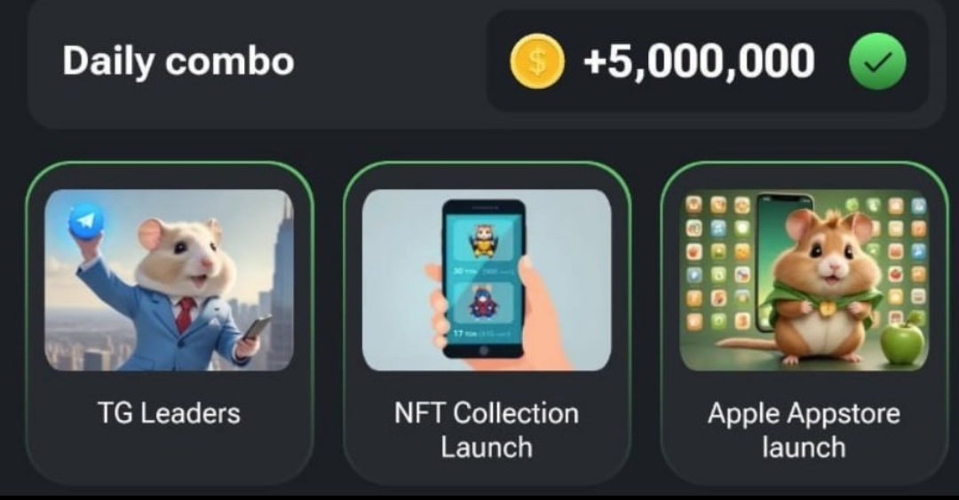This screenshot has width=959, height=500.
Task: Select the Apple Appstore launch label text
Action: pyautogui.click(x=804, y=430)
